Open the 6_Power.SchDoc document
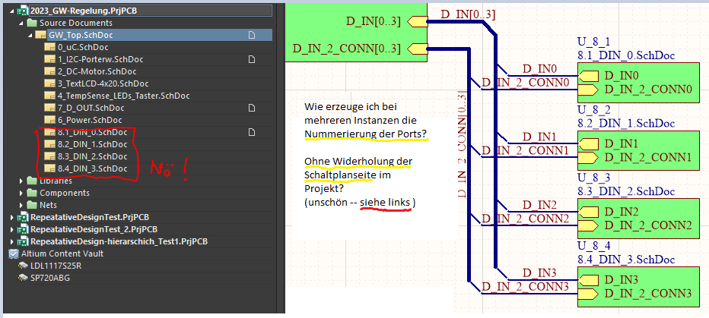Screen dimensions: 709x318 90,120
